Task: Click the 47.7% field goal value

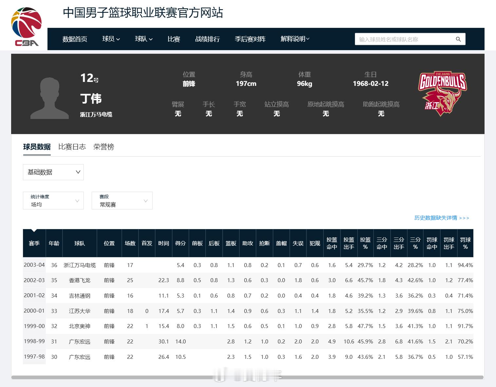Action: pos(365,326)
